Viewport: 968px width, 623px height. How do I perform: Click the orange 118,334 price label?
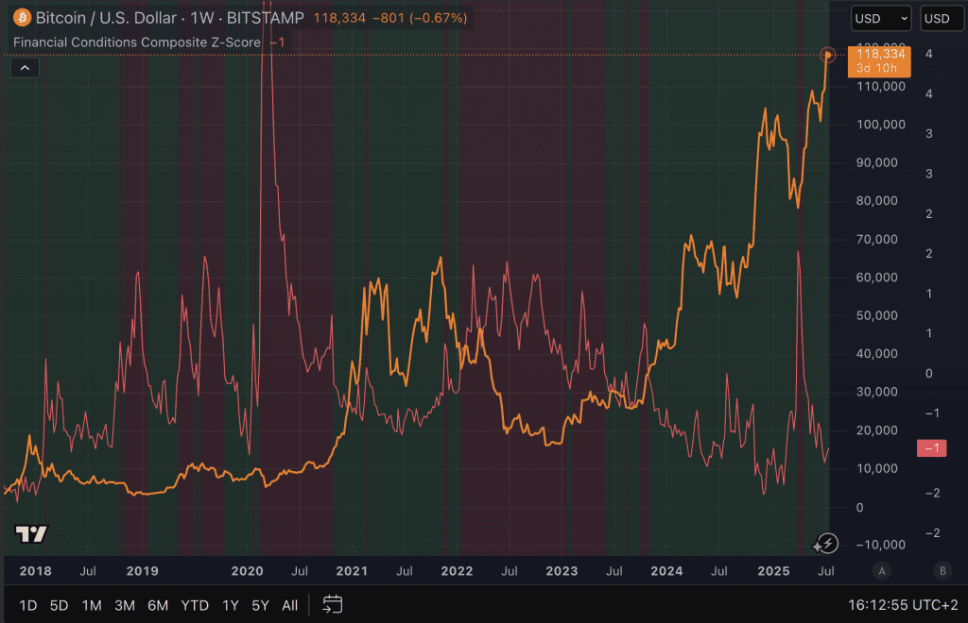pos(879,61)
